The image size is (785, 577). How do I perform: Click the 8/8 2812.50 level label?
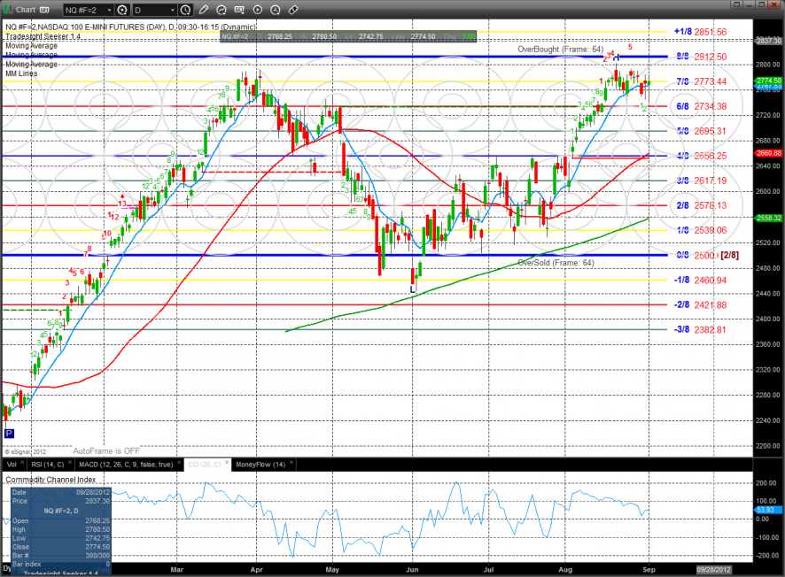tap(701, 57)
